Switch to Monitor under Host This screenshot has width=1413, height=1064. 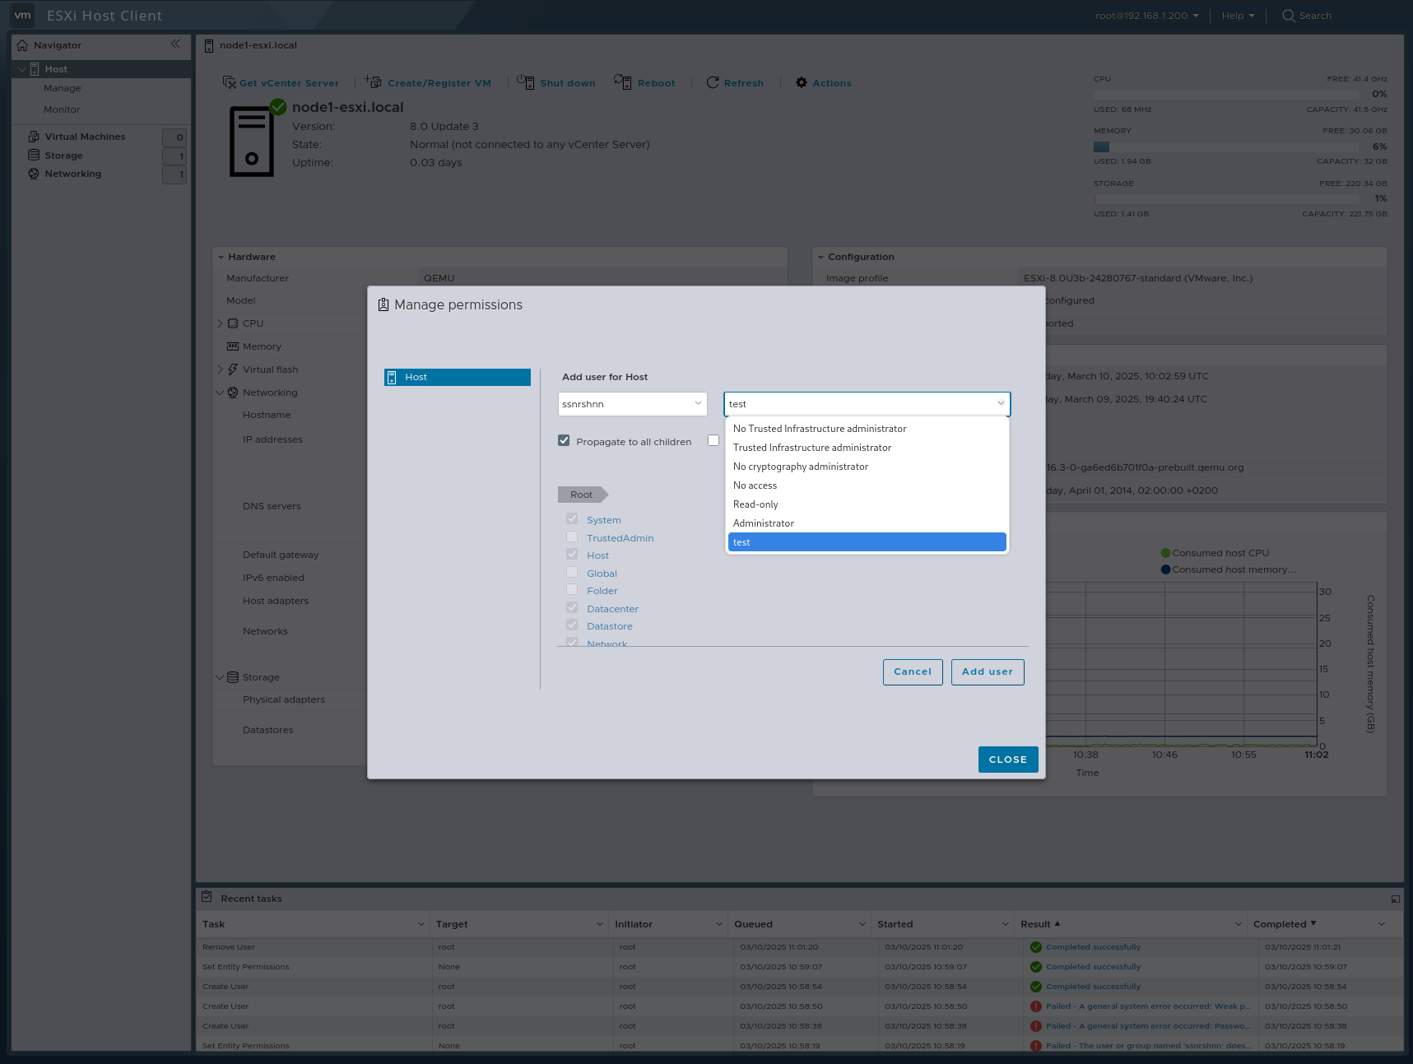click(x=62, y=109)
